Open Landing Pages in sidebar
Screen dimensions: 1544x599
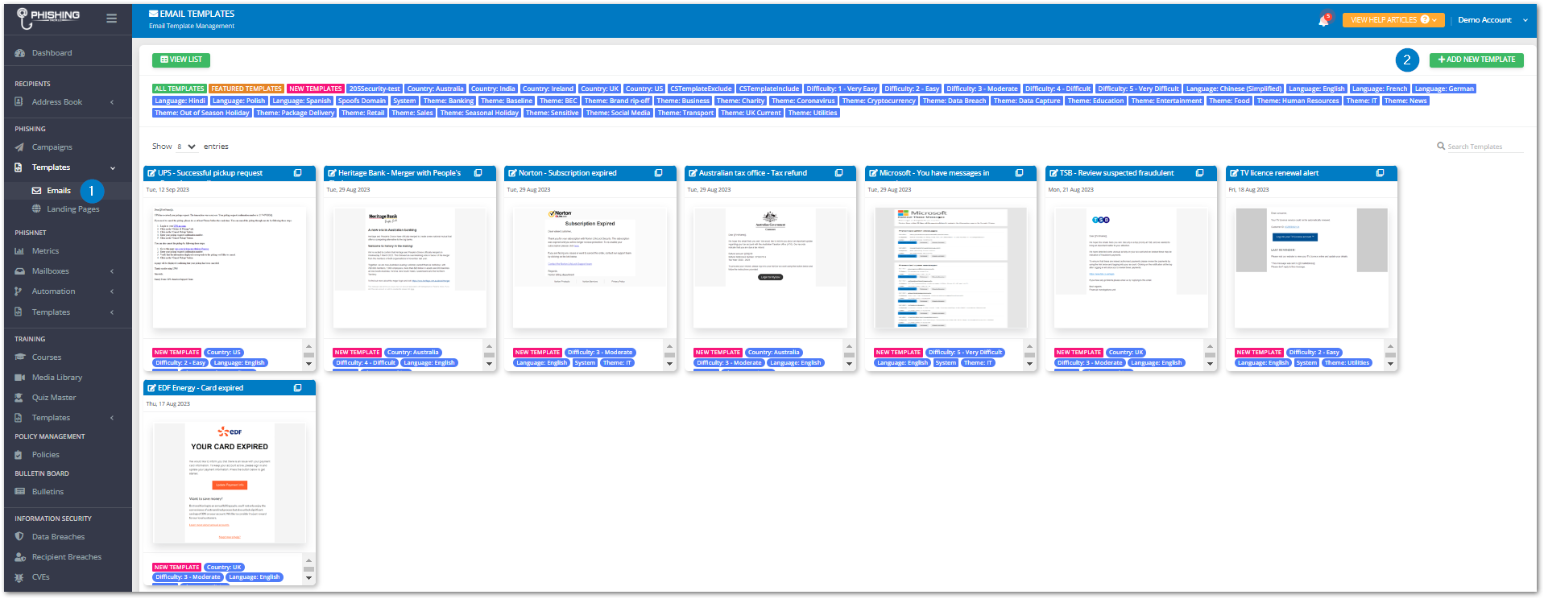72,209
